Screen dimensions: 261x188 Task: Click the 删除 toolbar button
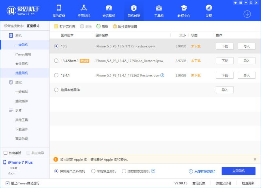point(86,26)
